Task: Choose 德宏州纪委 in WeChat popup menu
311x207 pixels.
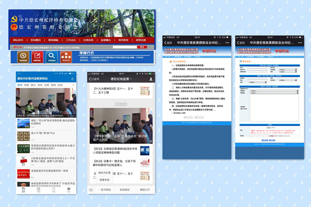Action: 105,173
